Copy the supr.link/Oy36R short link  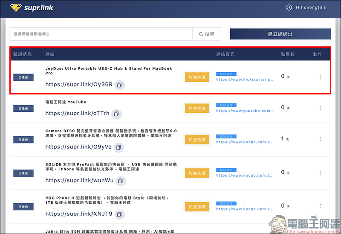coord(119,85)
